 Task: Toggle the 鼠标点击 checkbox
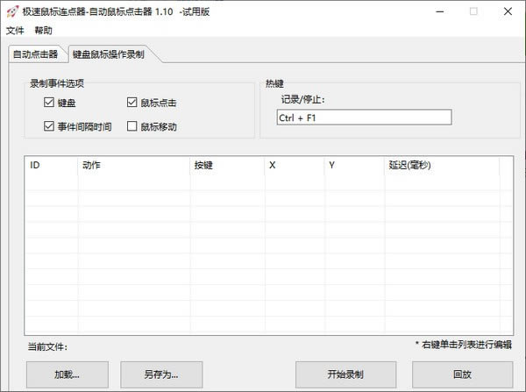[x=132, y=103]
